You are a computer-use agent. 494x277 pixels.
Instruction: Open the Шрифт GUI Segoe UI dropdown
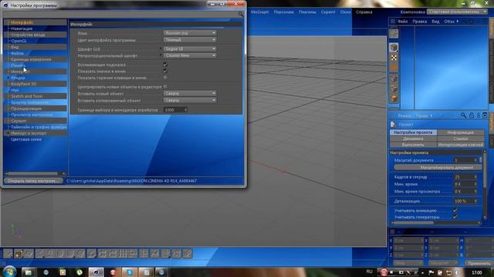pos(190,48)
